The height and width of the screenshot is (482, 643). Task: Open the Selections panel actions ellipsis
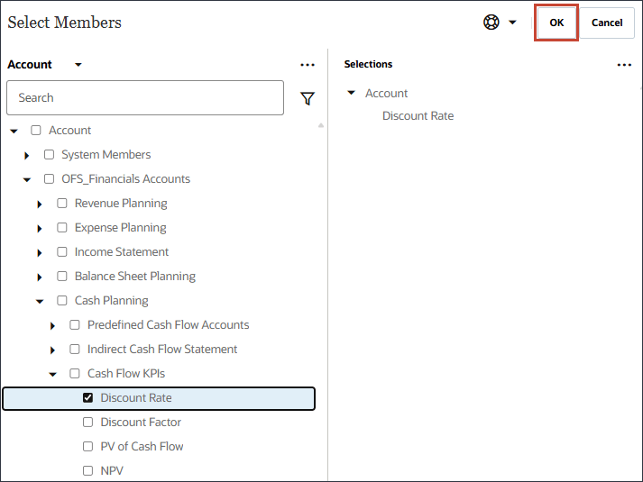point(624,65)
